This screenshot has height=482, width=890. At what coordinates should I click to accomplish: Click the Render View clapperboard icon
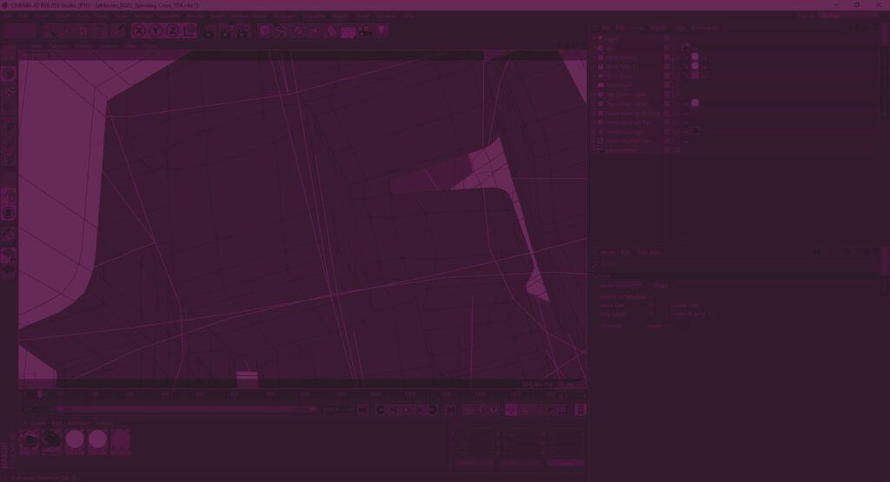pyautogui.click(x=208, y=31)
